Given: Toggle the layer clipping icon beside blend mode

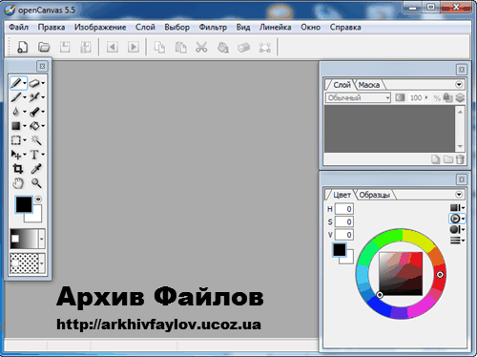Looking at the screenshot, I should [x=400, y=97].
